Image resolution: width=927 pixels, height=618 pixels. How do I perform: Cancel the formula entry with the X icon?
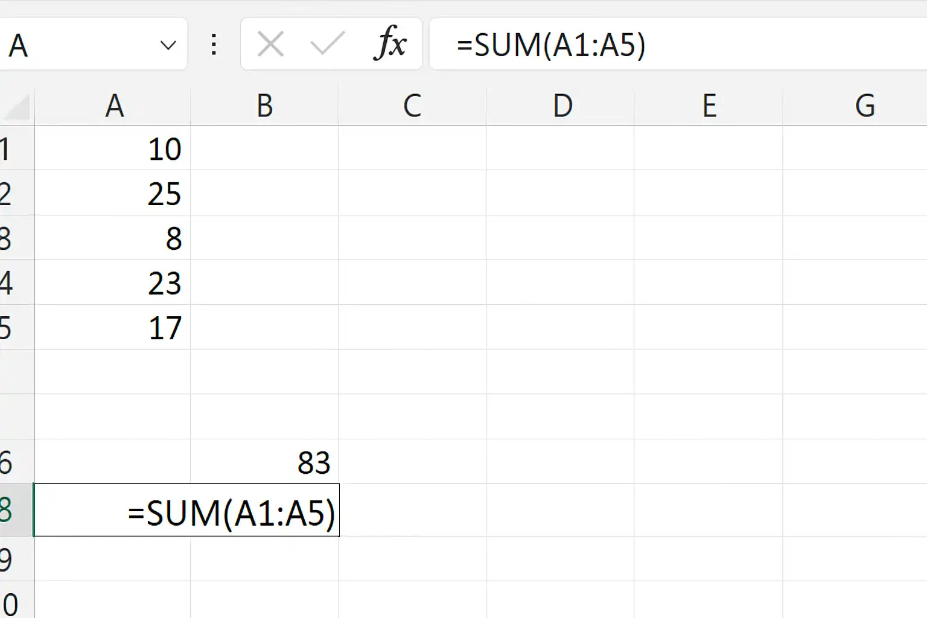click(x=270, y=44)
